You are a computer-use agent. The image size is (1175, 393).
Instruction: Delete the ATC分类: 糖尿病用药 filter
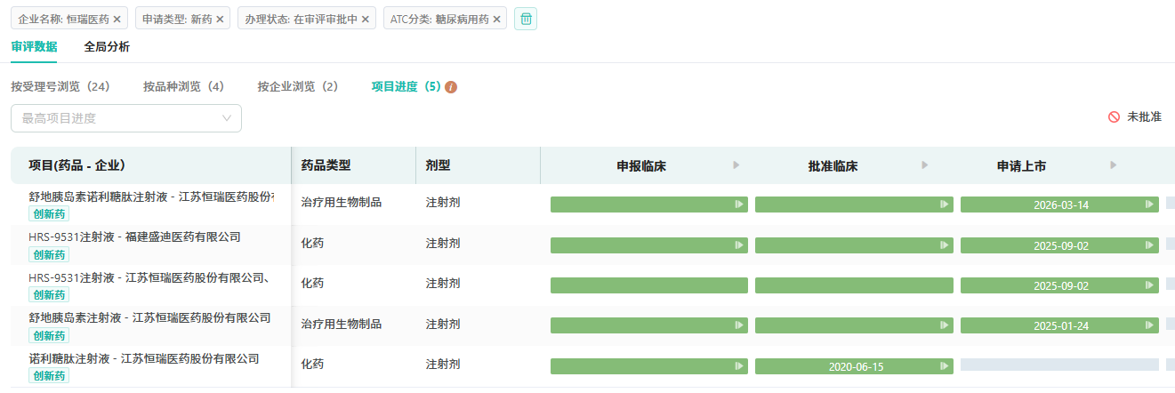click(496, 19)
